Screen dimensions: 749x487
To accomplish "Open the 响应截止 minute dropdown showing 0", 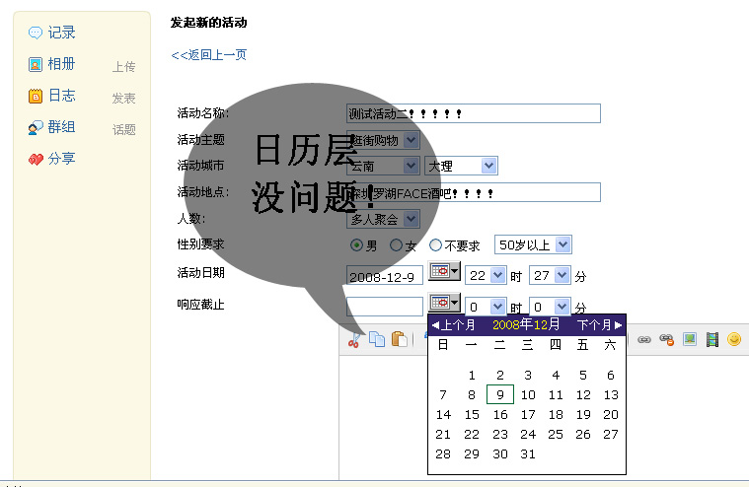I will pos(550,307).
